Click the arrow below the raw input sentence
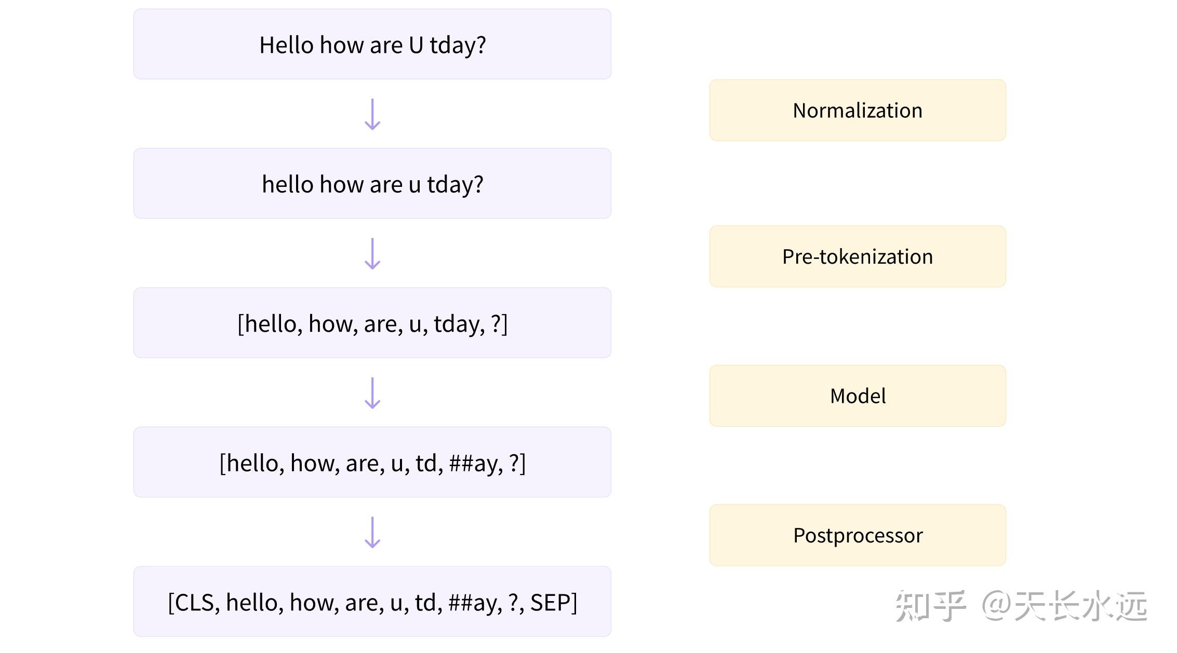 point(372,114)
